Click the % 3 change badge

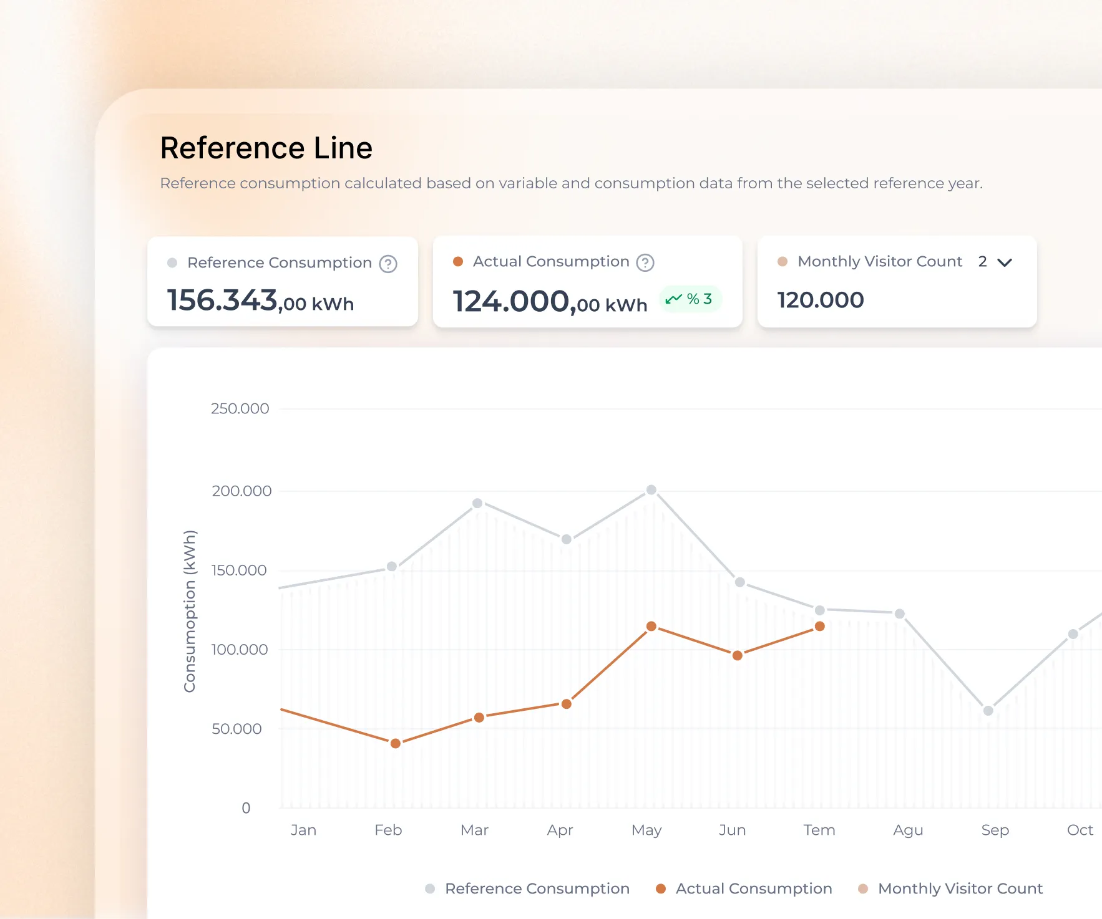(x=691, y=299)
